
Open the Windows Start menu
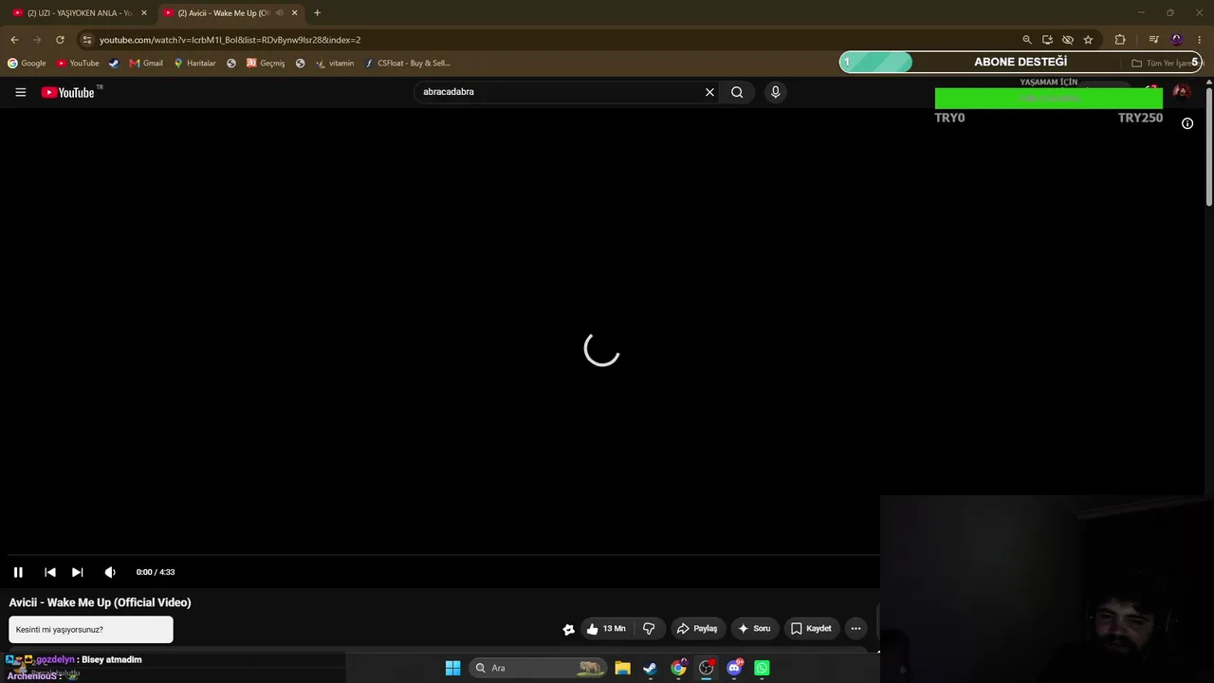[453, 668]
